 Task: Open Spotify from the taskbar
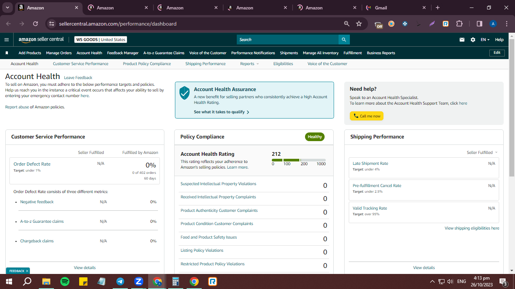tap(65, 281)
